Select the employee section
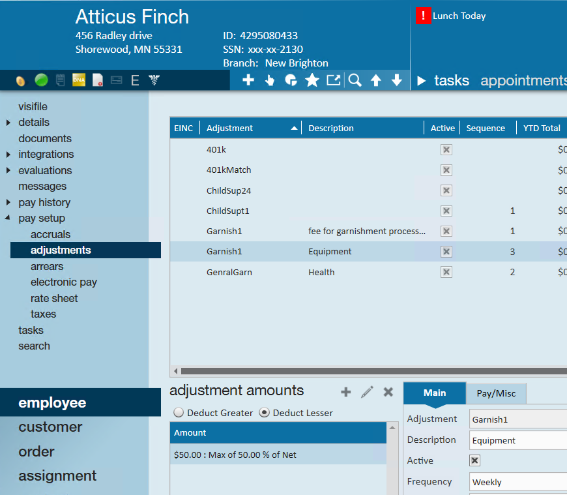The width and height of the screenshot is (567, 495). coord(80,402)
